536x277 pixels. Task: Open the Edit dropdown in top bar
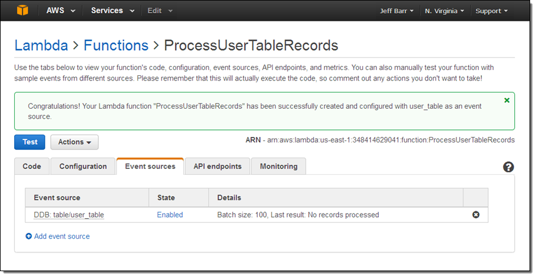pyautogui.click(x=160, y=11)
